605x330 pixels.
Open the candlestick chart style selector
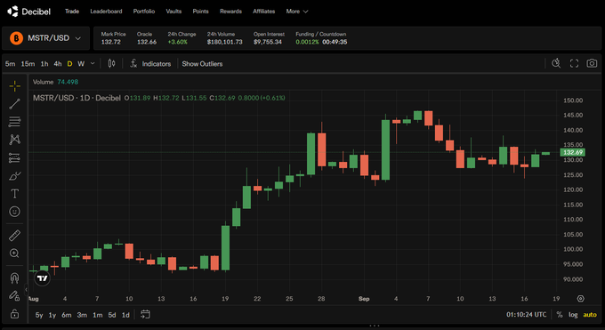coord(111,64)
